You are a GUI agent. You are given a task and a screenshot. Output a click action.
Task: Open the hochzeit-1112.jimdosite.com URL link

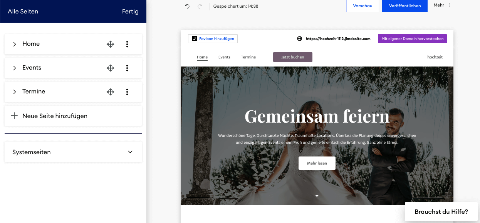pos(338,38)
